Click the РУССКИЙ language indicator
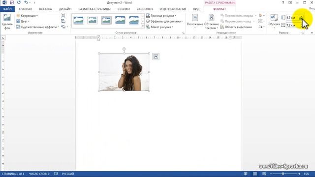The height and width of the screenshot is (177, 315). pos(68,174)
